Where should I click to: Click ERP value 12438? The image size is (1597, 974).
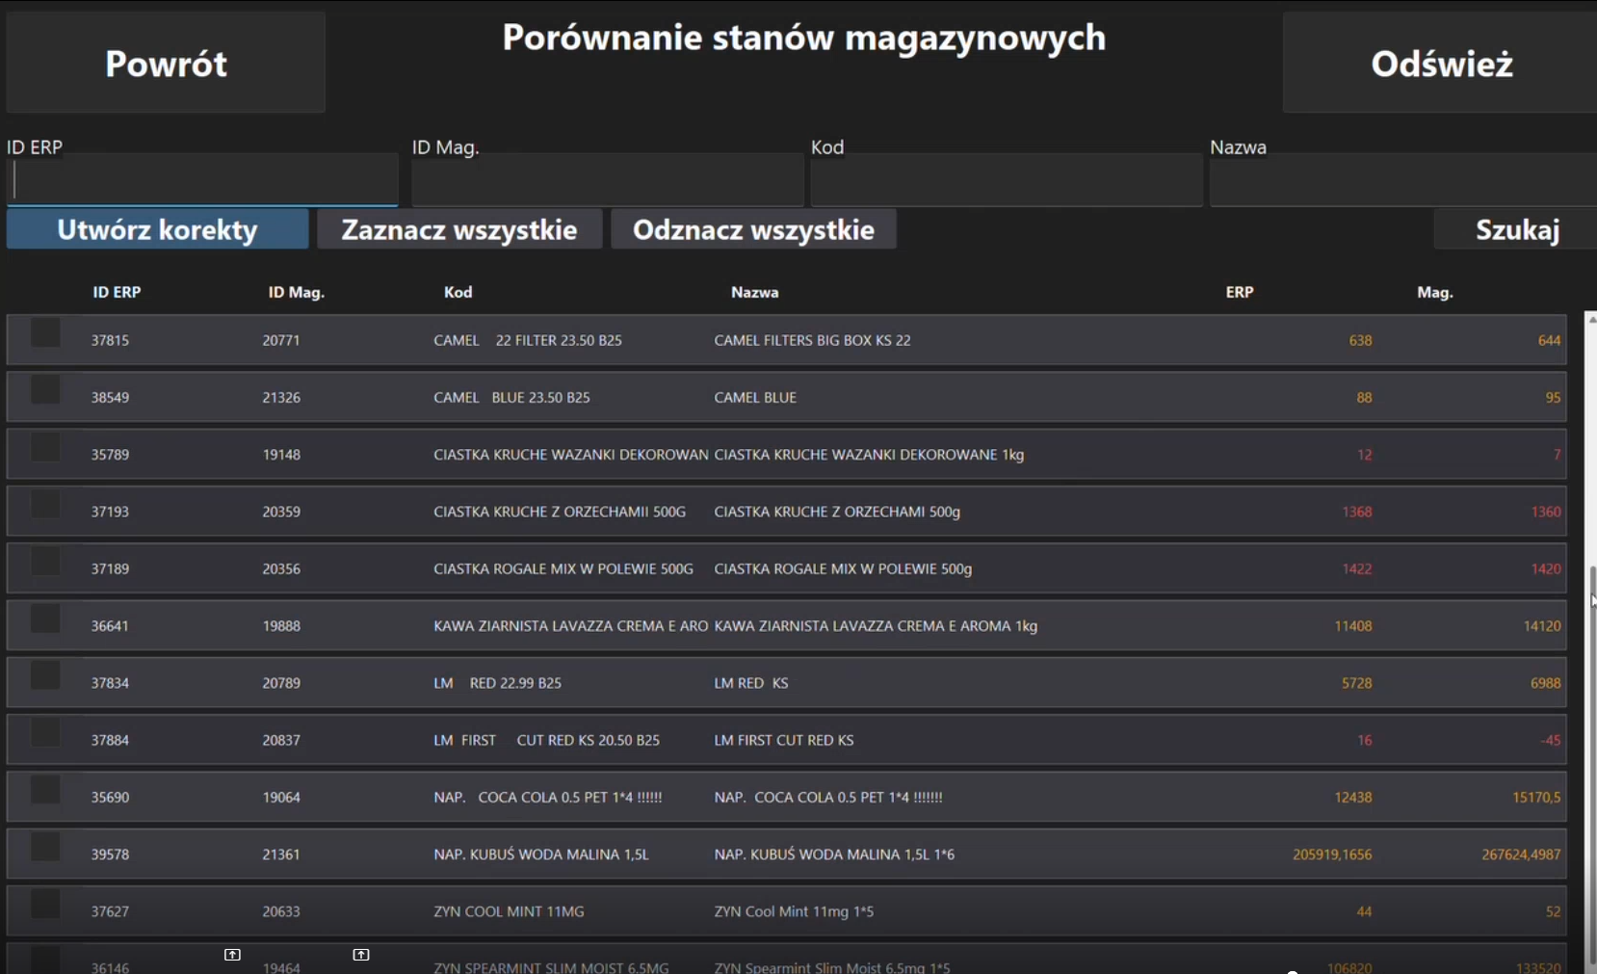1352,798
